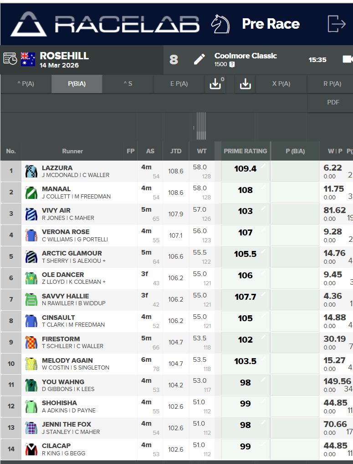The width and height of the screenshot is (353, 464).
Task: Select the E P(A) tab
Action: [179, 84]
